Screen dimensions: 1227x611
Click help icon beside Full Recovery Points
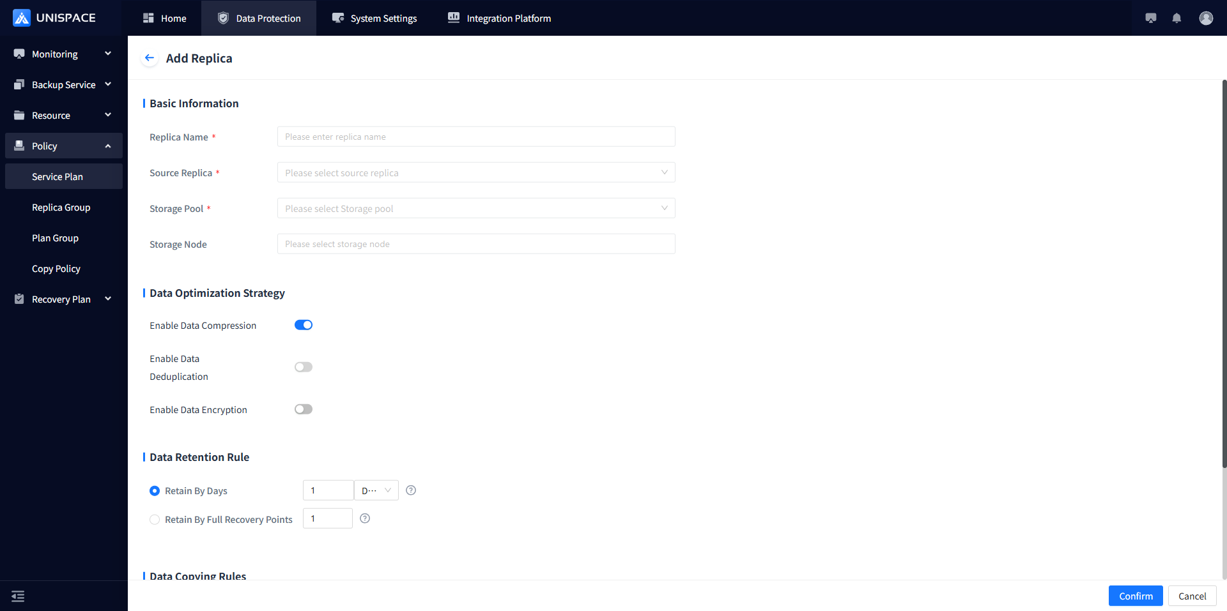[x=365, y=518]
